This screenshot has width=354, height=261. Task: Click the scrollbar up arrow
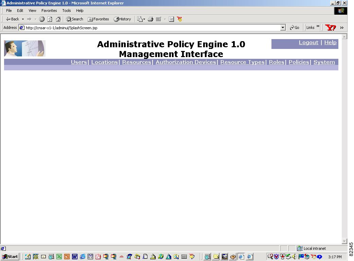click(344, 37)
